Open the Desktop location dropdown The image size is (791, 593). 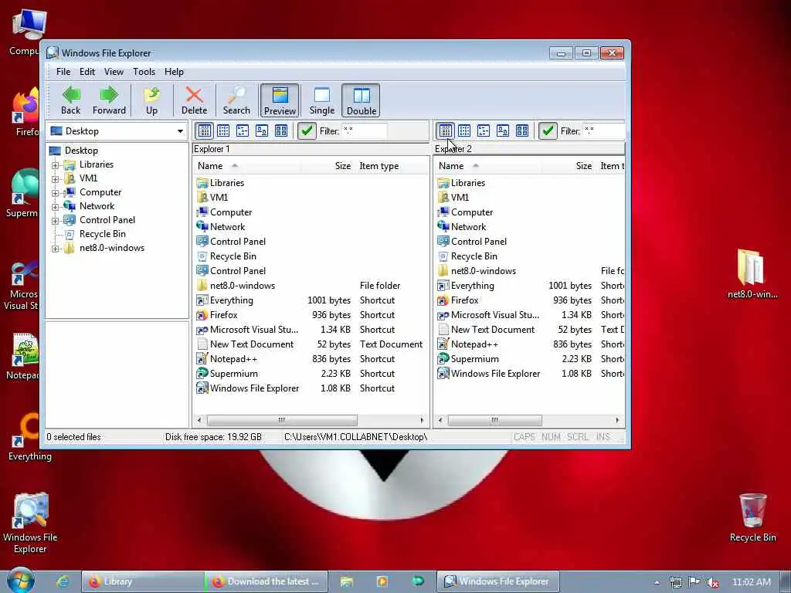coord(180,131)
